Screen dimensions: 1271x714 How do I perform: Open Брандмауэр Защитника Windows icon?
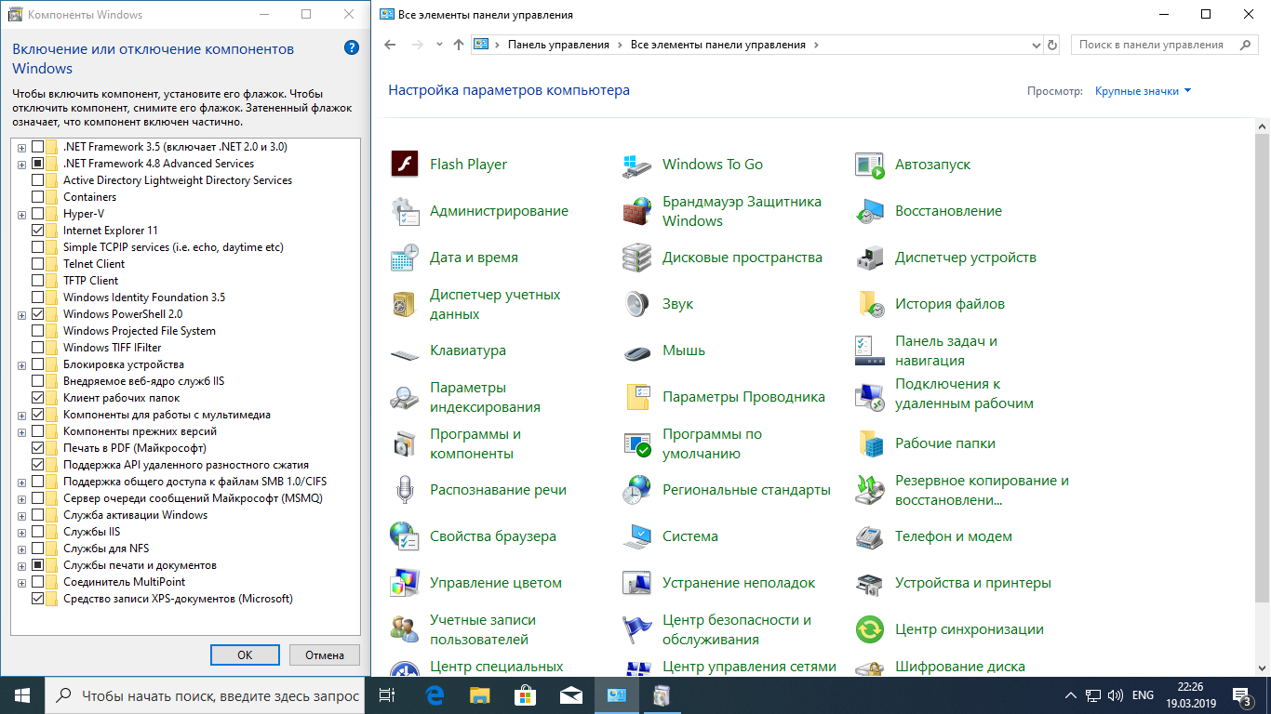[637, 211]
